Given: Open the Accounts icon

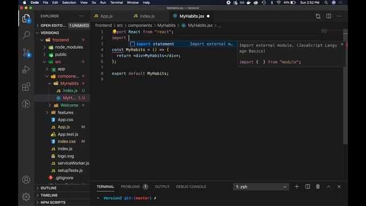Looking at the screenshot, I should pos(26,179).
